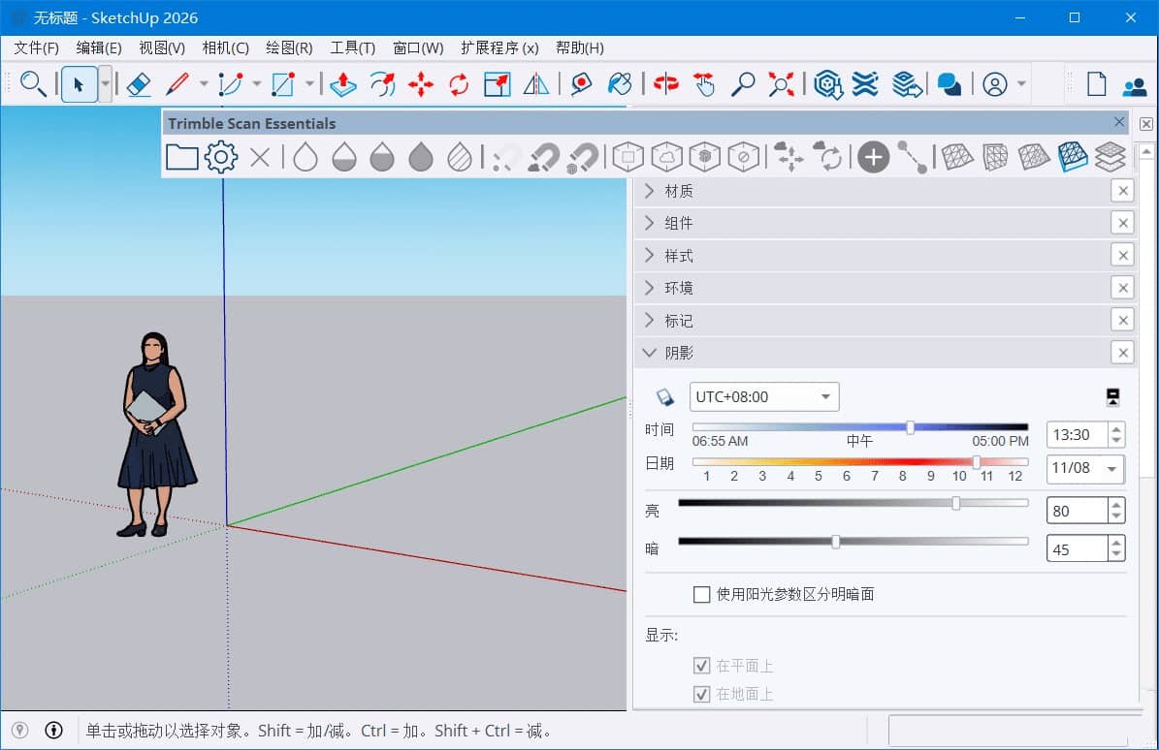The height and width of the screenshot is (750, 1159).
Task: Select the Rotate tool
Action: (x=459, y=84)
